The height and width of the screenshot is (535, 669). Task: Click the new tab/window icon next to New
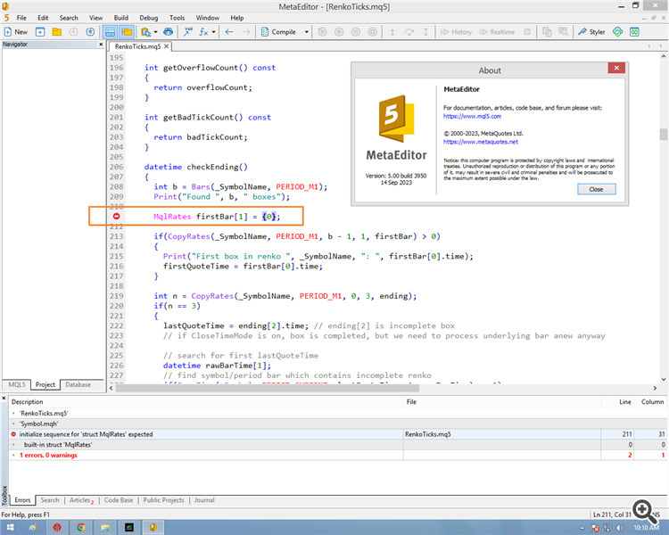(40, 32)
